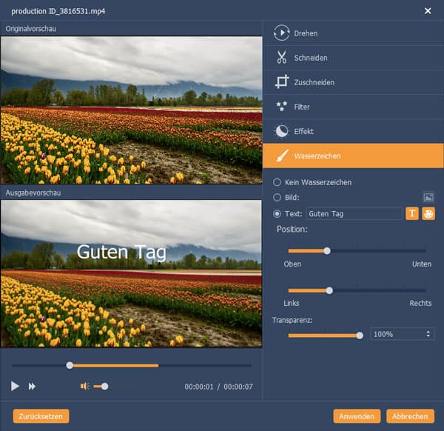Open the text color palette icon
This screenshot has height=431, width=444.
[428, 213]
